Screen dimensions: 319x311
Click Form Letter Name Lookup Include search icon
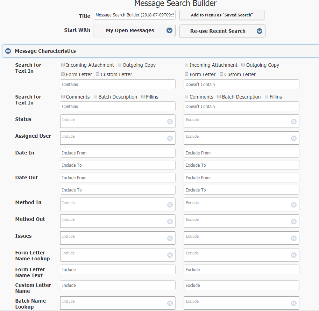pyautogui.click(x=170, y=255)
